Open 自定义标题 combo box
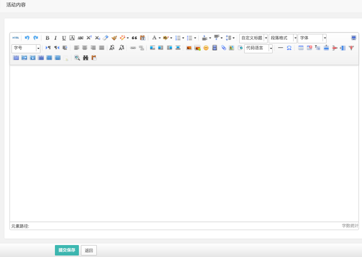362x257 pixels. pyautogui.click(x=253, y=38)
